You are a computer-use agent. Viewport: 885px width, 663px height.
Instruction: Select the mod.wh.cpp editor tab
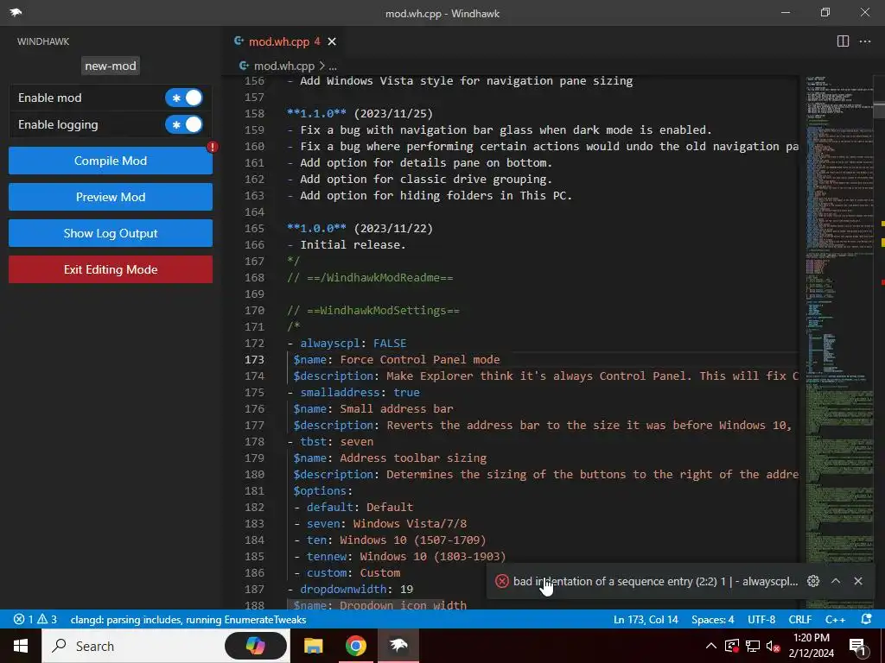[279, 41]
